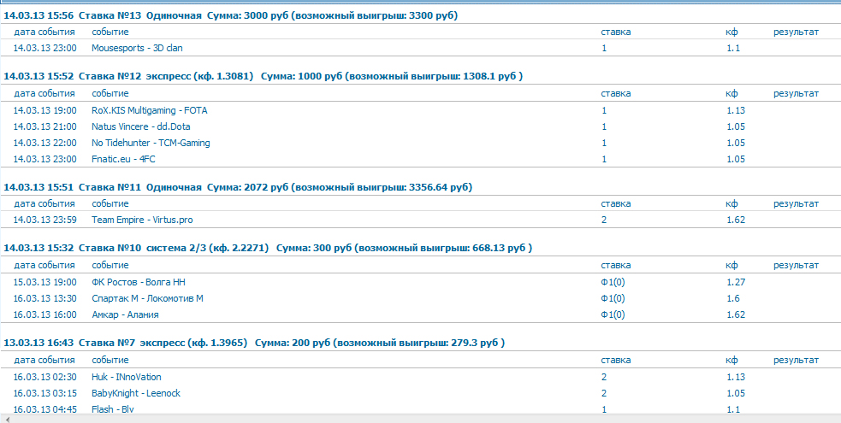
Task: Click odds 1.13 in Huk row
Action: pos(735,377)
